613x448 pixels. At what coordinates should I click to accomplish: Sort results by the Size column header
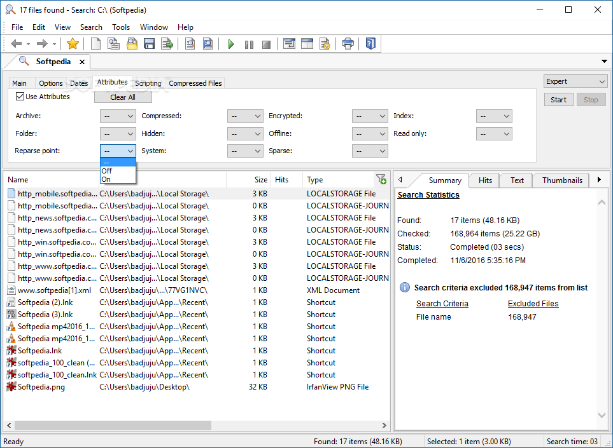[x=249, y=179]
